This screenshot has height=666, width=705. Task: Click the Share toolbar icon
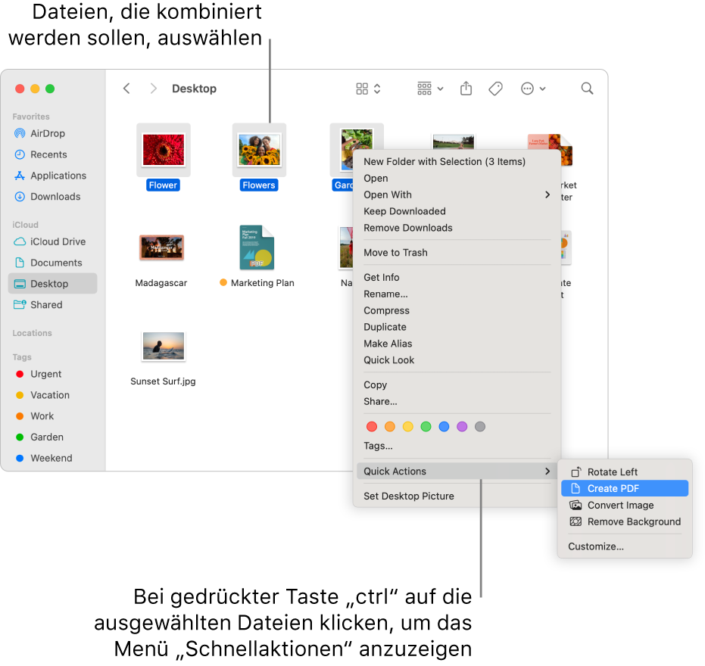point(466,89)
